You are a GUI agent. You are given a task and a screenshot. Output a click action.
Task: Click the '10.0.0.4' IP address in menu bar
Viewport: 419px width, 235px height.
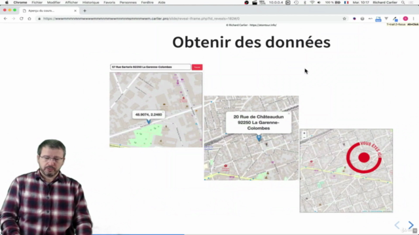(x=276, y=3)
